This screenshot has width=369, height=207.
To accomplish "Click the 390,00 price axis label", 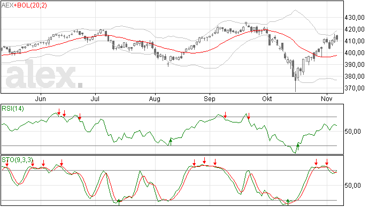I will [x=355, y=65].
